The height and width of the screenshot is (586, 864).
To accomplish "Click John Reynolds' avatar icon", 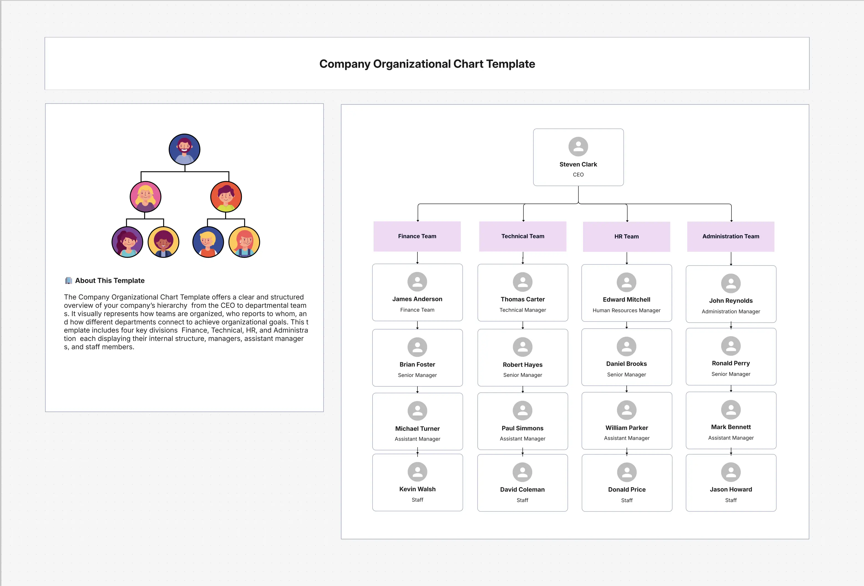I will (x=731, y=284).
